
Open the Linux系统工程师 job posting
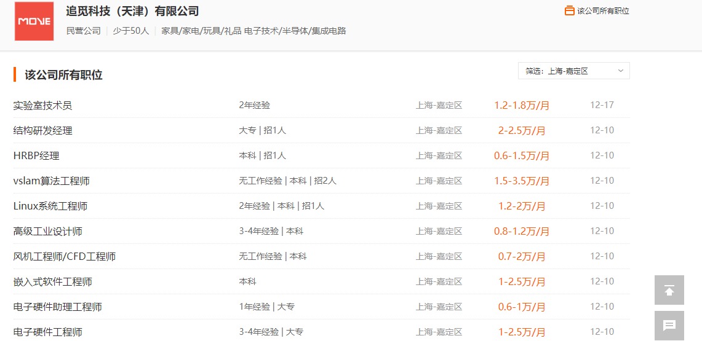pos(50,206)
